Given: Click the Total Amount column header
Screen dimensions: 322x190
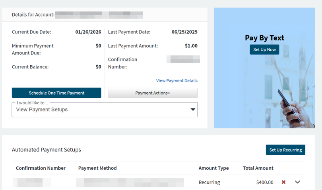Looking at the screenshot, I should tap(258, 168).
